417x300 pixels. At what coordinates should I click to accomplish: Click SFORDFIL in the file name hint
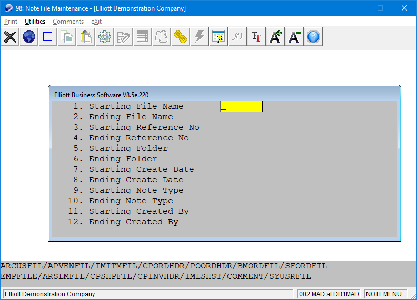(x=306, y=266)
